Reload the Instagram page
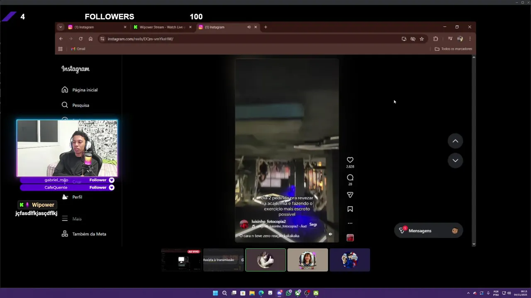The height and width of the screenshot is (298, 531). pos(80,38)
